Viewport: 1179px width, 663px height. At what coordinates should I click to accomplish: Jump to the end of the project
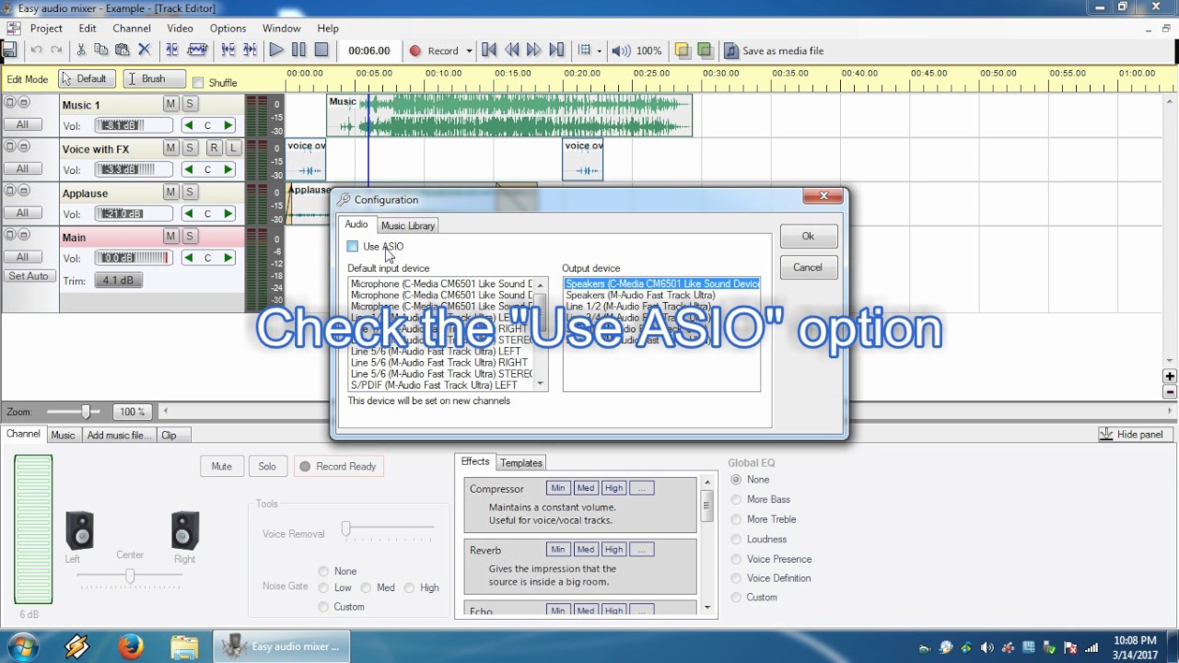click(x=556, y=51)
